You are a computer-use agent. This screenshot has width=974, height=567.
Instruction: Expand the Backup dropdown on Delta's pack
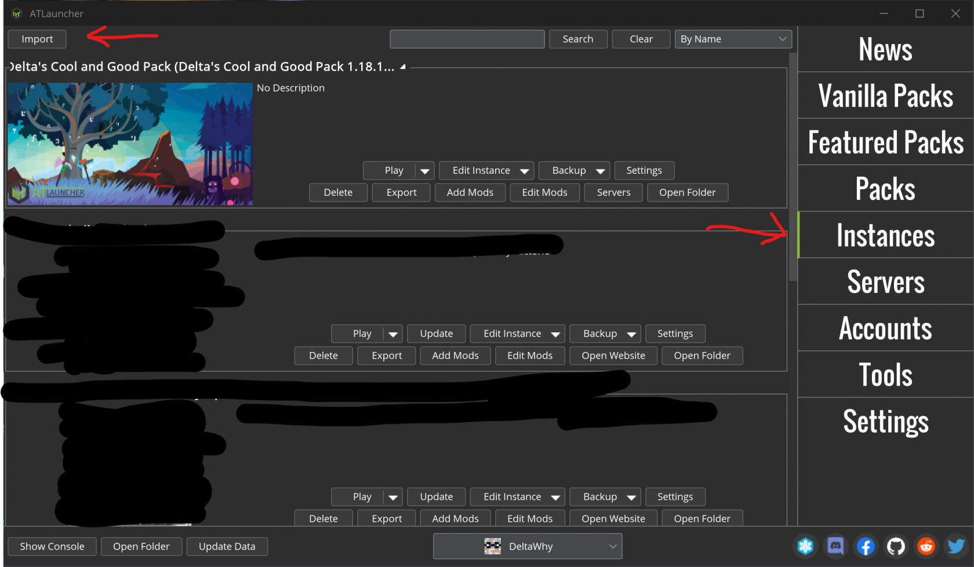(x=599, y=170)
